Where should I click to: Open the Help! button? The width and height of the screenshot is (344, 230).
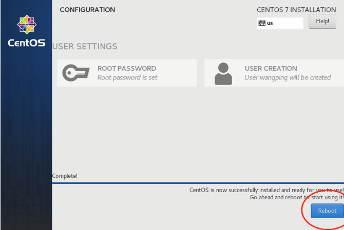click(x=322, y=22)
